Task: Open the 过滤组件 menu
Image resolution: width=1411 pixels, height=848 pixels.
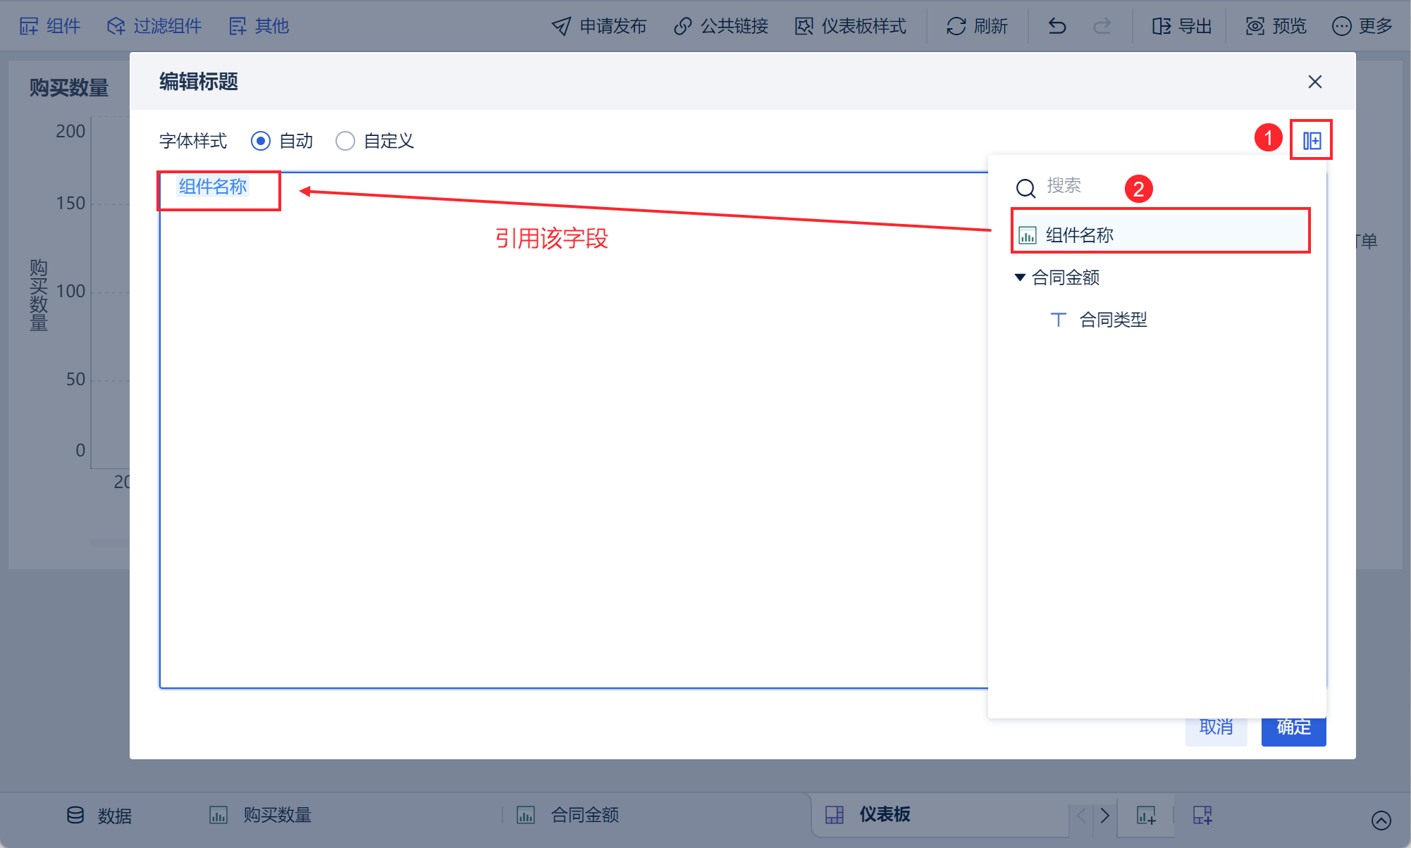Action: (154, 26)
